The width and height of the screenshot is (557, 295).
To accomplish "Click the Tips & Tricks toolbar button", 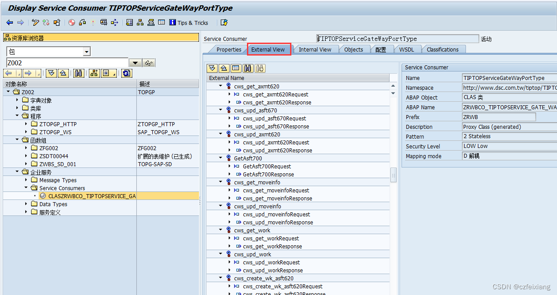I will [188, 22].
